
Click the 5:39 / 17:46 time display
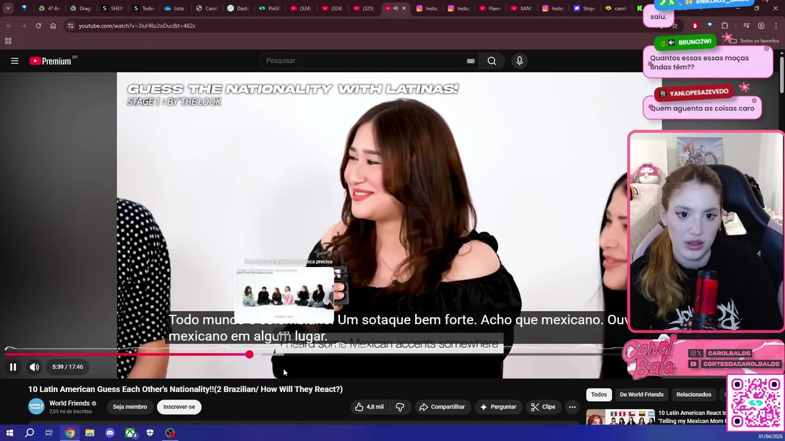(x=67, y=367)
